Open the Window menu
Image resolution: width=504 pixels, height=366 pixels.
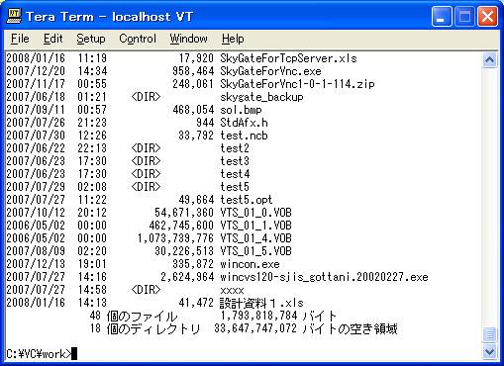pyautogui.click(x=188, y=39)
